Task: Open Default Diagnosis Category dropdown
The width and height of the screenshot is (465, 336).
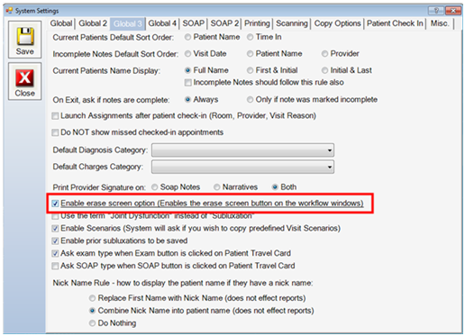Action: [x=242, y=150]
